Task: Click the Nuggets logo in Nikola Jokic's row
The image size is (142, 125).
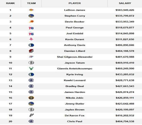Action: (31, 98)
